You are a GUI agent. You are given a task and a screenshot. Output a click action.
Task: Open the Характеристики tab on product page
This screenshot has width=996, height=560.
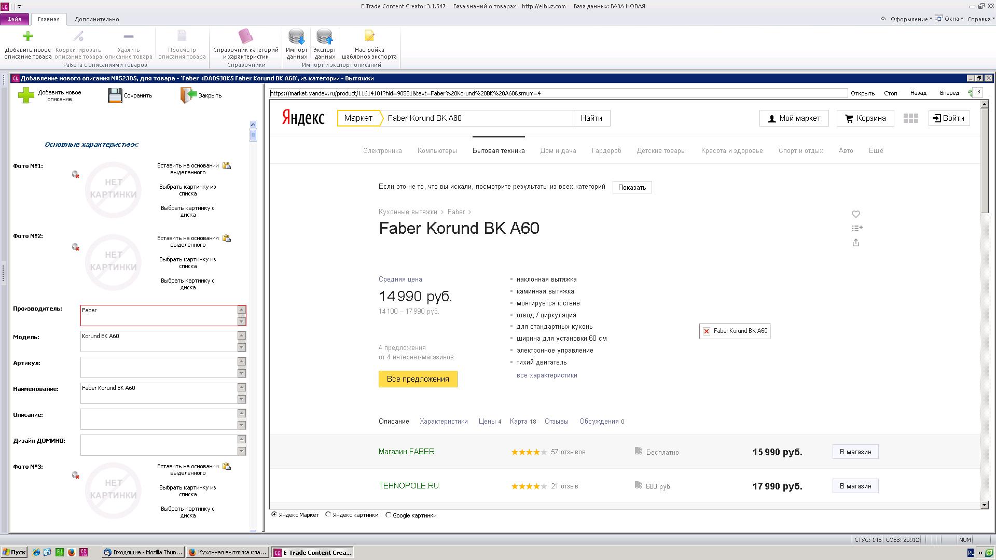444,422
